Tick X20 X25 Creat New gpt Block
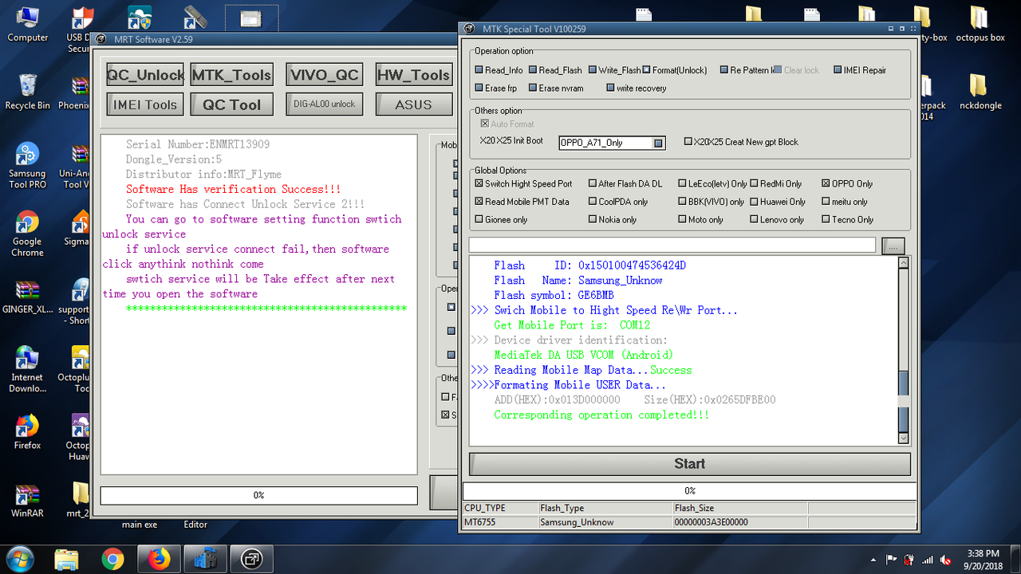The width and height of the screenshot is (1021, 574). pos(688,142)
